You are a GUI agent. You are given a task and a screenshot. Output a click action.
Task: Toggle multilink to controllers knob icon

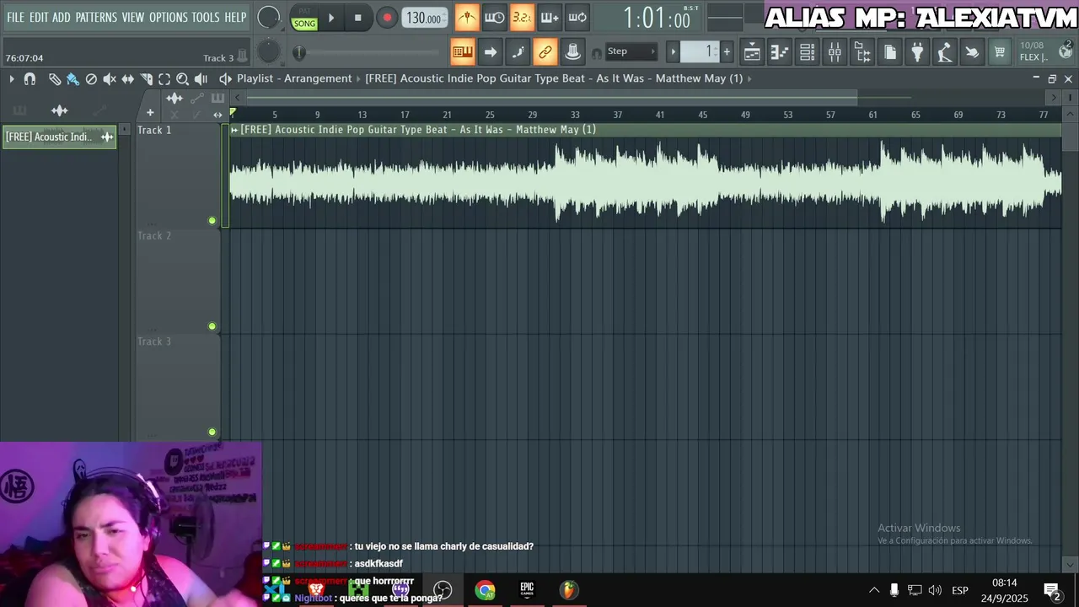pyautogui.click(x=573, y=52)
